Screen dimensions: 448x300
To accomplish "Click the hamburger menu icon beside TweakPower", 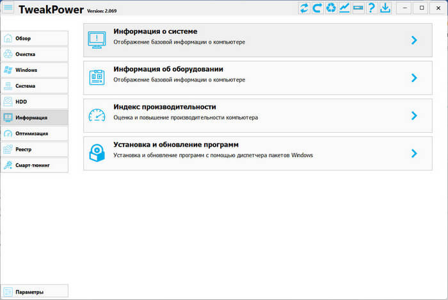I will point(8,8).
